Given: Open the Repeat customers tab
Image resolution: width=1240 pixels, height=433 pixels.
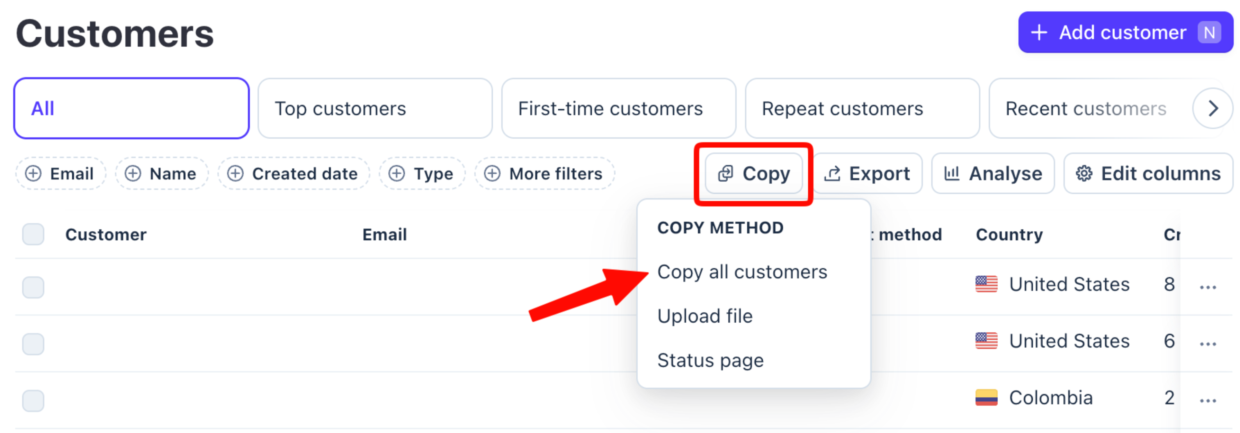Looking at the screenshot, I should pos(862,109).
